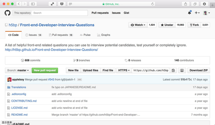This screenshot has height=125, width=215.
Task: View 608 commits
Action: [x=31, y=60]
